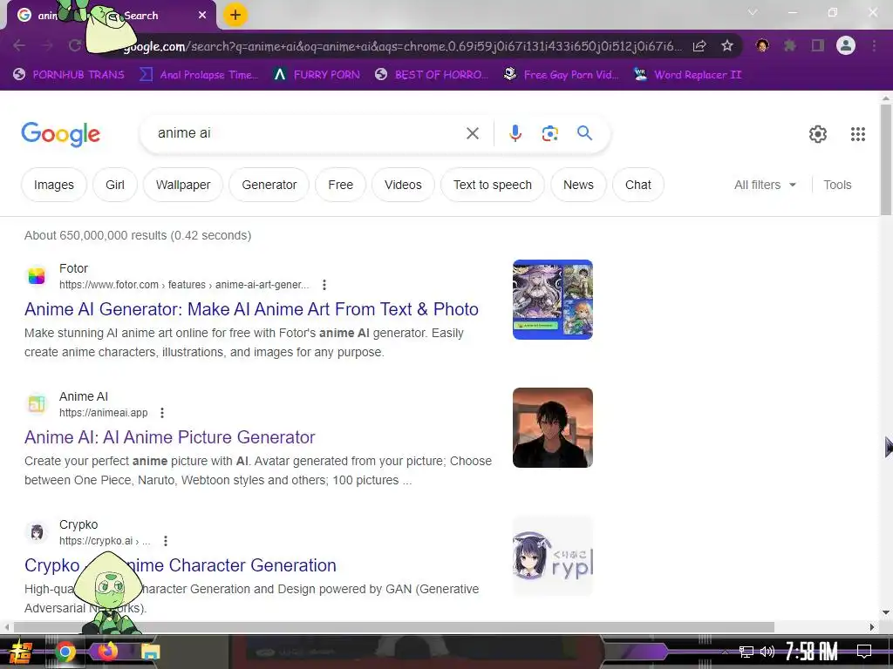
Task: Open 'Anime AI Generator: Make AI Anime Art' link
Action: [x=251, y=309]
